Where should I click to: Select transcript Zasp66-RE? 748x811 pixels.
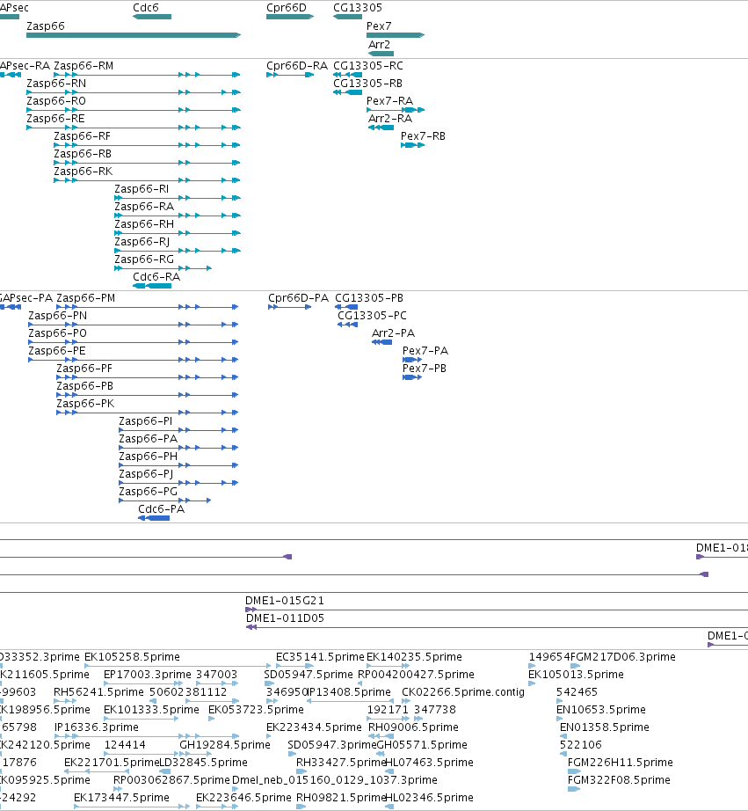[134, 128]
